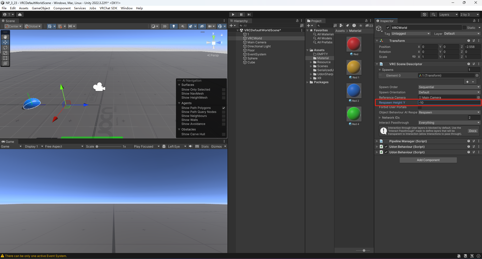Open Transform component preset settings icon
Viewport: 482px width, 259px height.
[474, 41]
